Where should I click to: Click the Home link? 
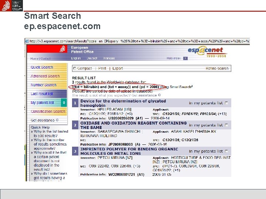34,59
